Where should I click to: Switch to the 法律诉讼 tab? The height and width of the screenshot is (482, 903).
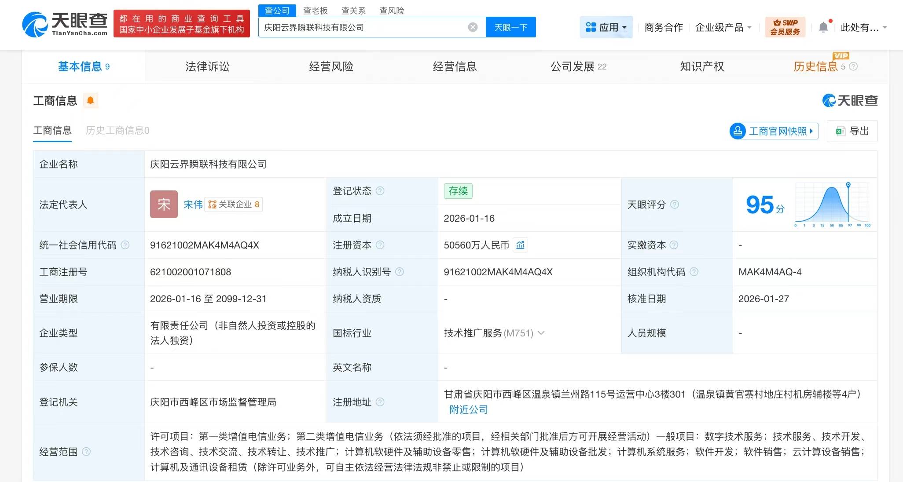[x=207, y=66]
